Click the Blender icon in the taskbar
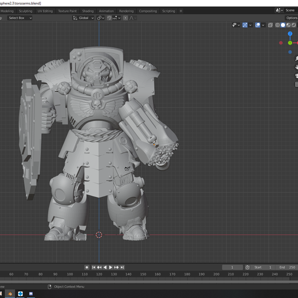The image size is (298, 298). pos(10,294)
